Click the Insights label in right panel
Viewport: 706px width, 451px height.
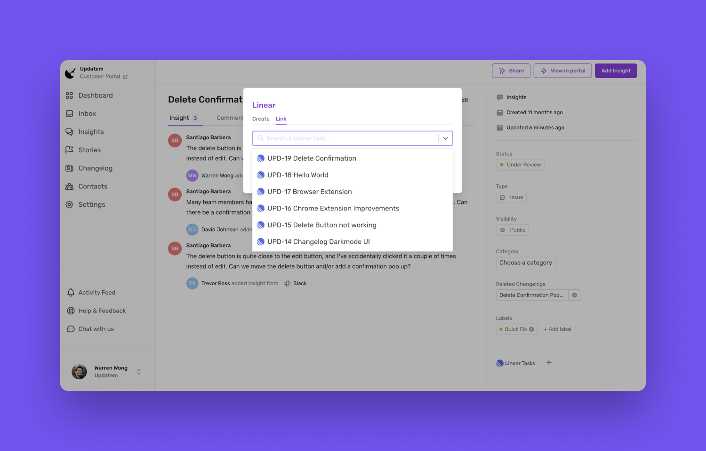[516, 98]
